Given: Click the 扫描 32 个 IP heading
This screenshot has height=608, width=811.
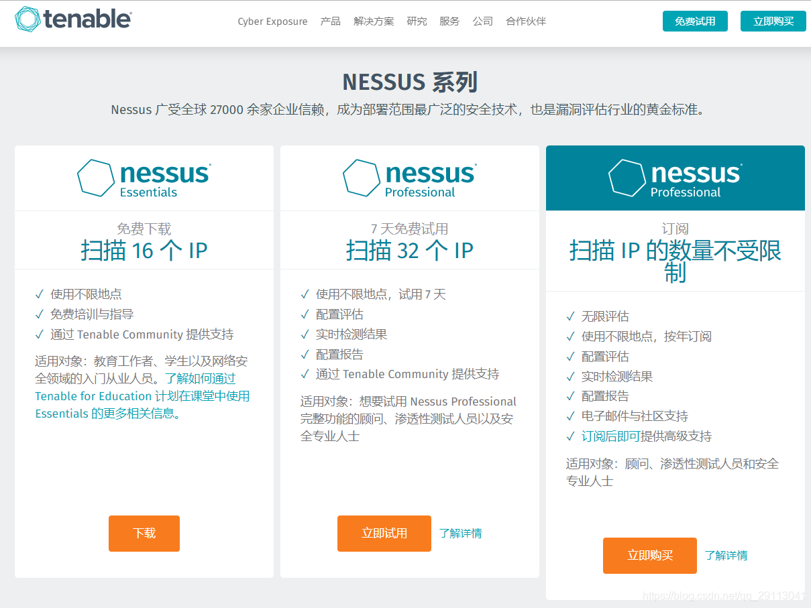Looking at the screenshot, I should (410, 251).
